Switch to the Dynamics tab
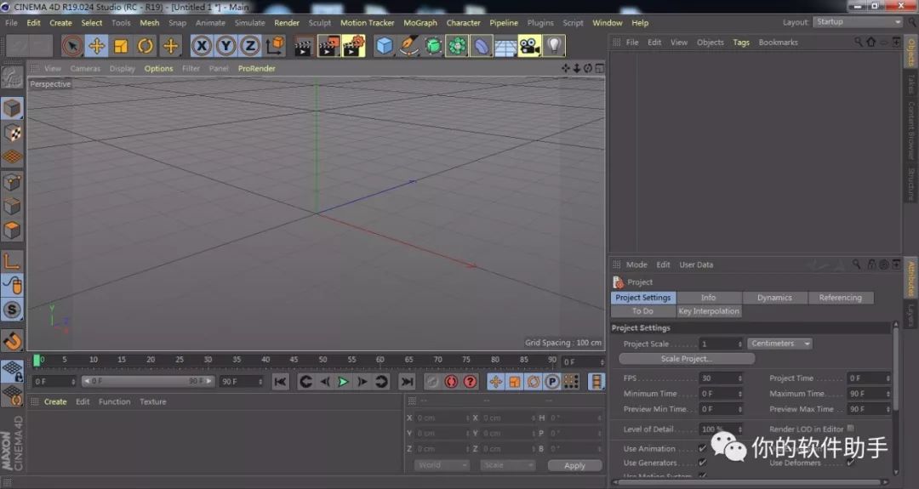Screen dimensions: 919x489 click(774, 298)
